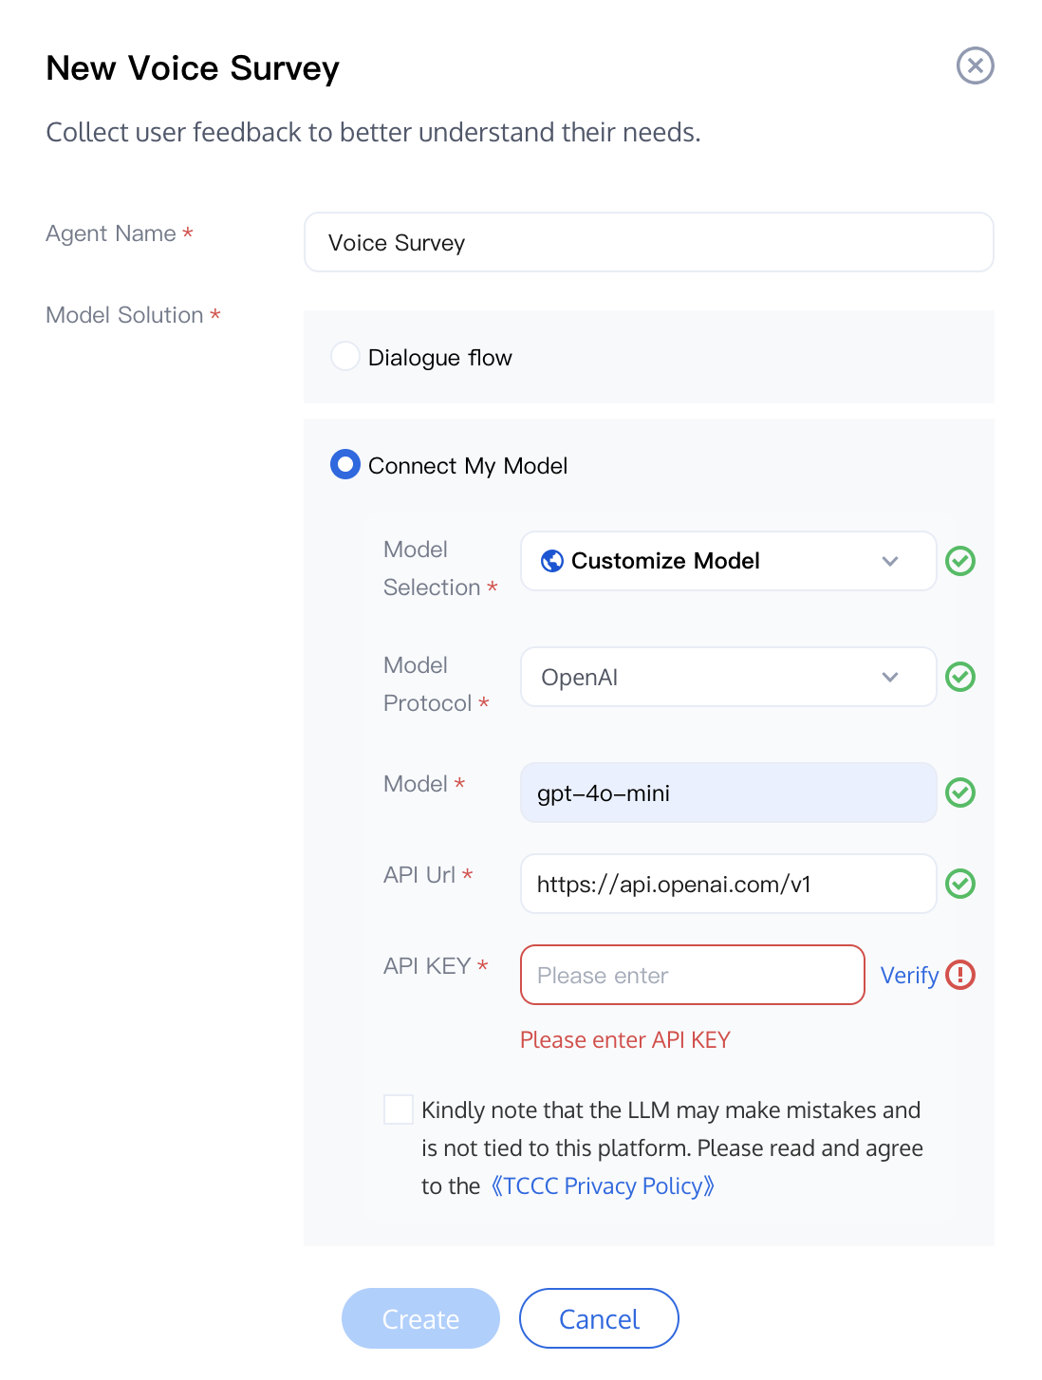Close the New Voice Survey dialog
1042x1380 pixels.
(x=975, y=65)
